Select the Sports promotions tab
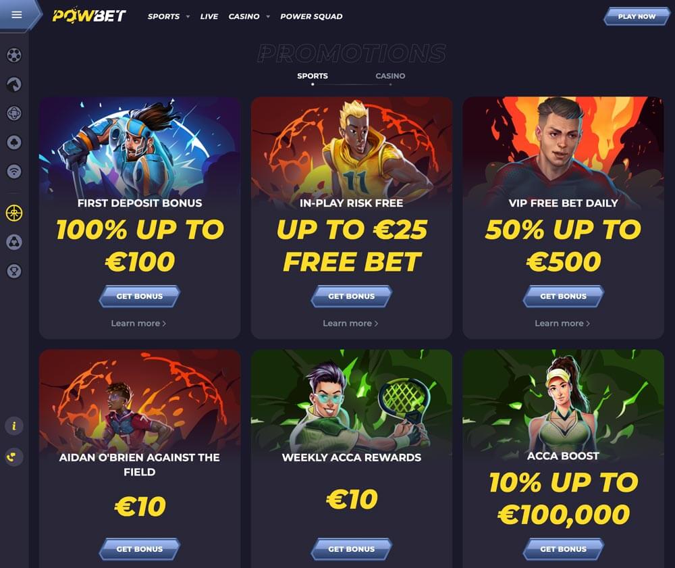675x568 pixels. click(313, 76)
